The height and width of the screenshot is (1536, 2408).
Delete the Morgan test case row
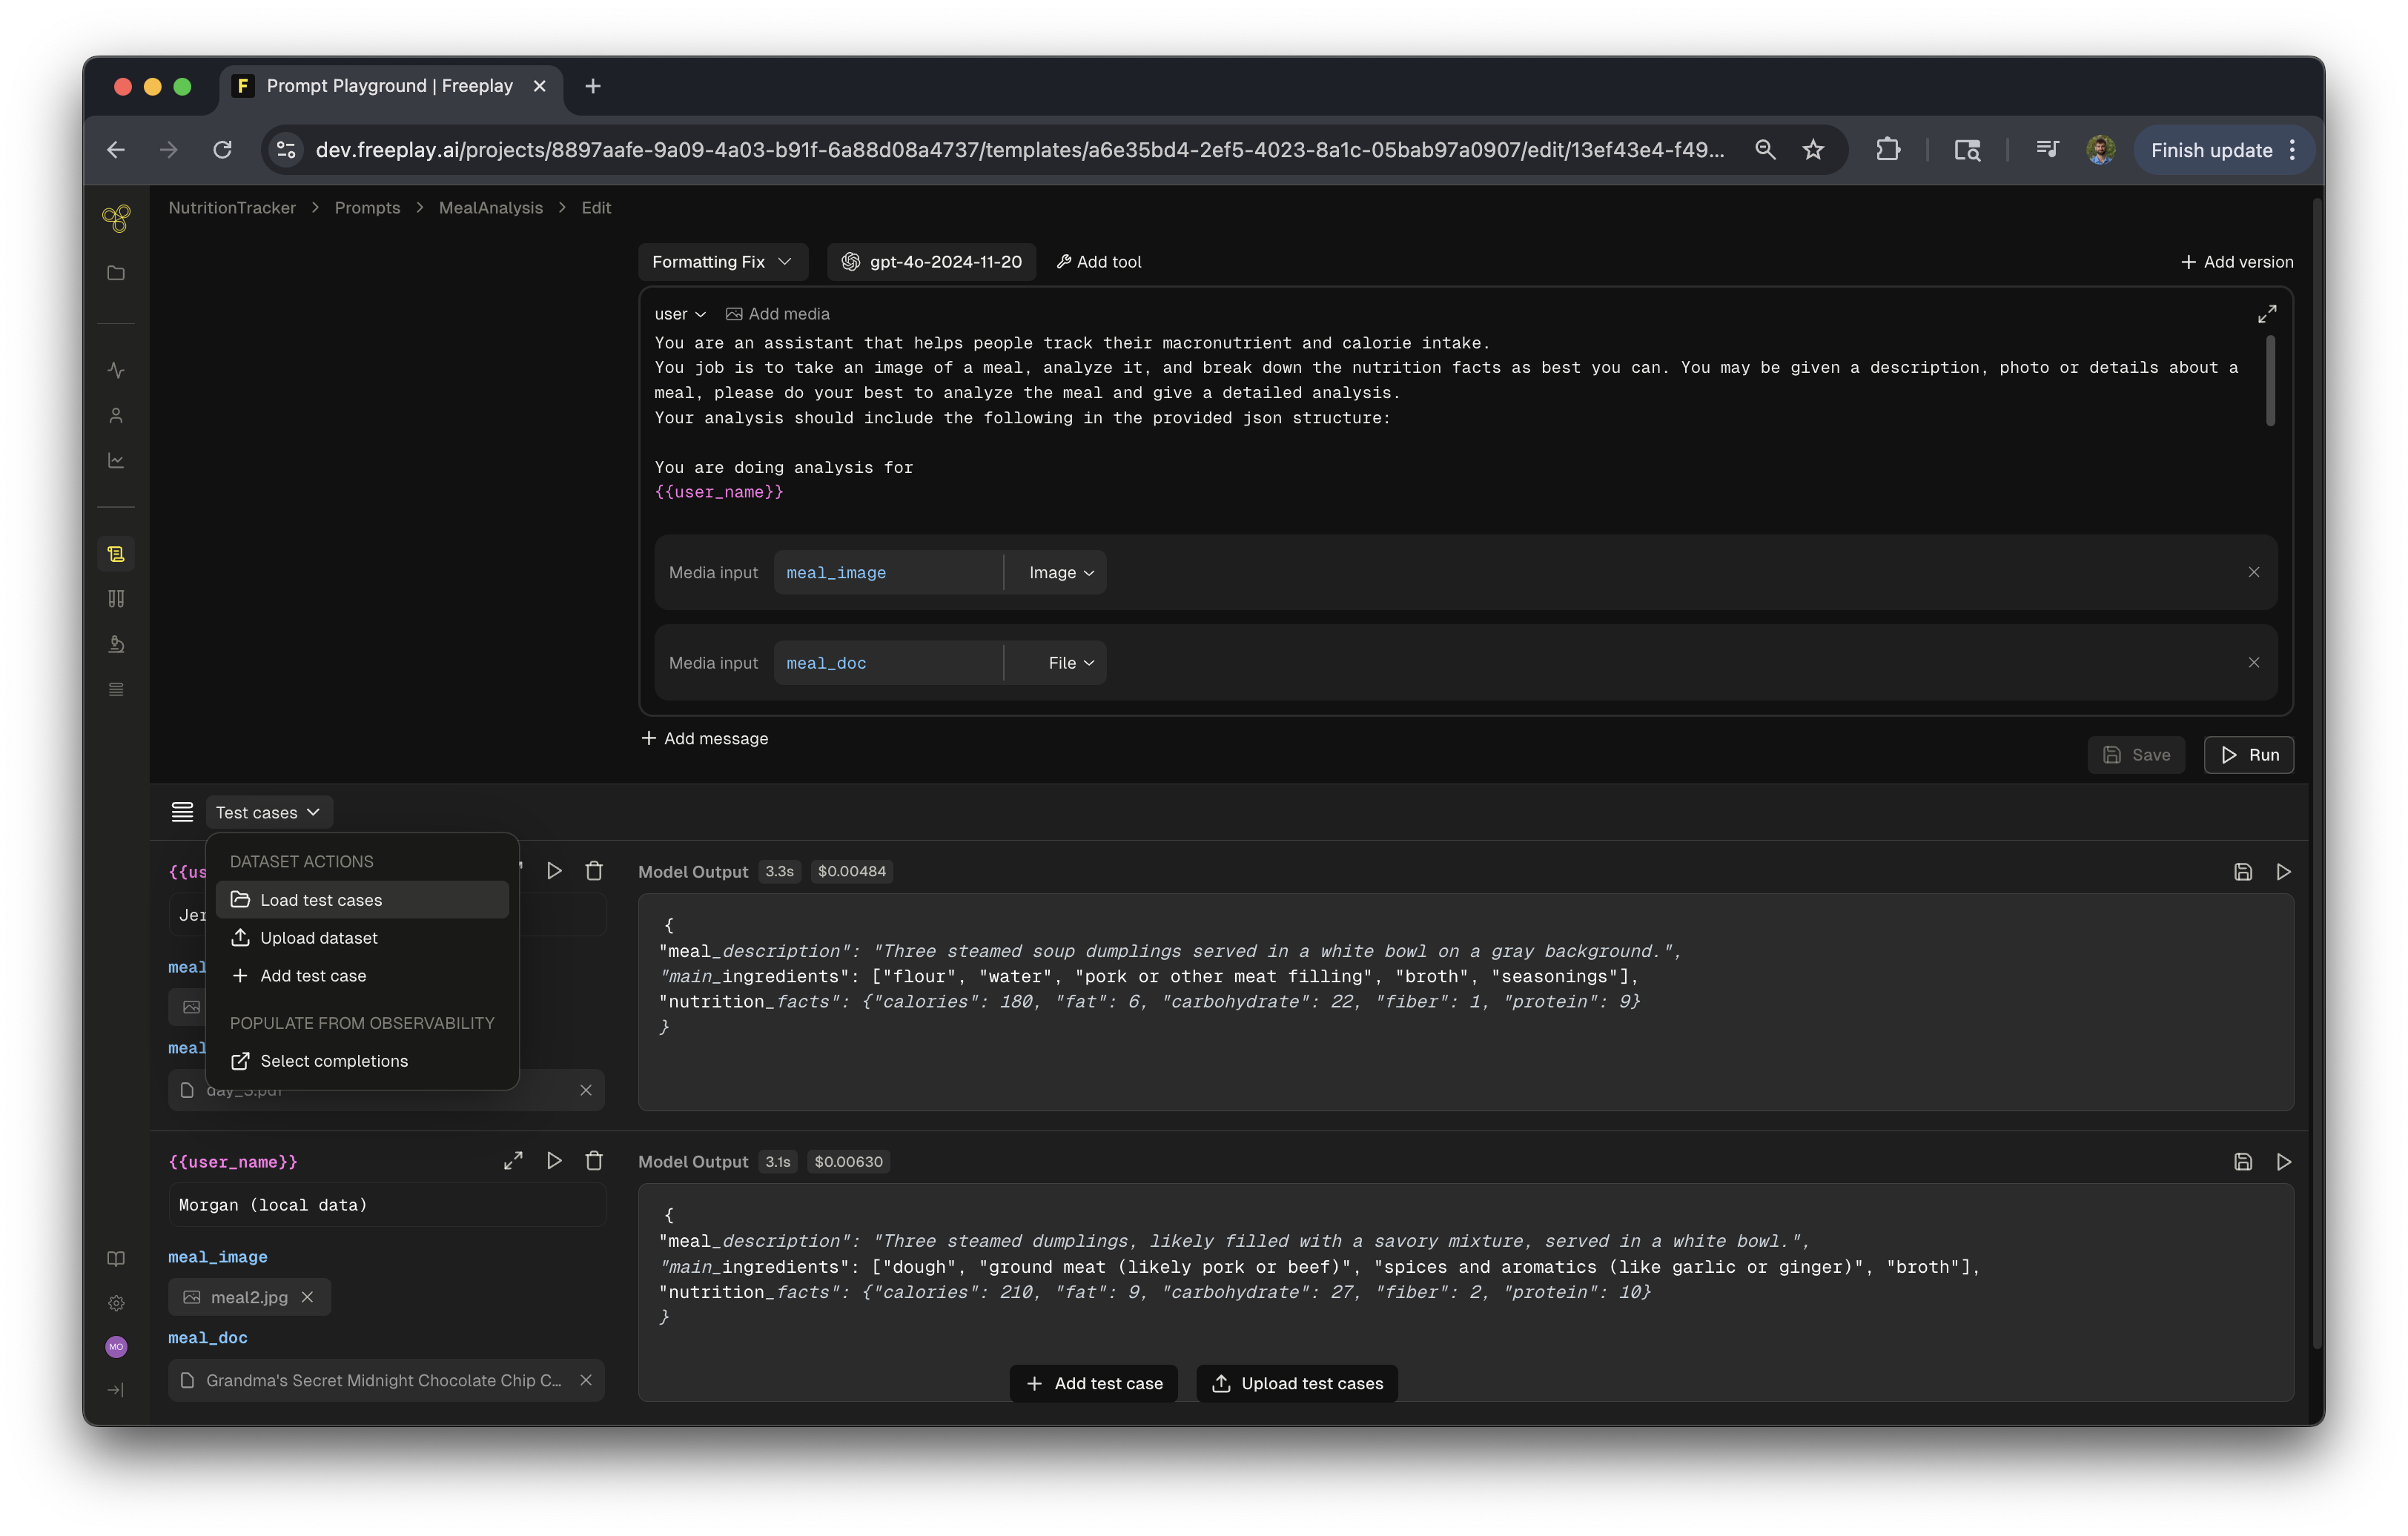(x=594, y=1161)
